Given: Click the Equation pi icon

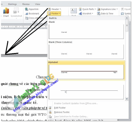Looking at the screenshot, I should (x=122, y=9).
